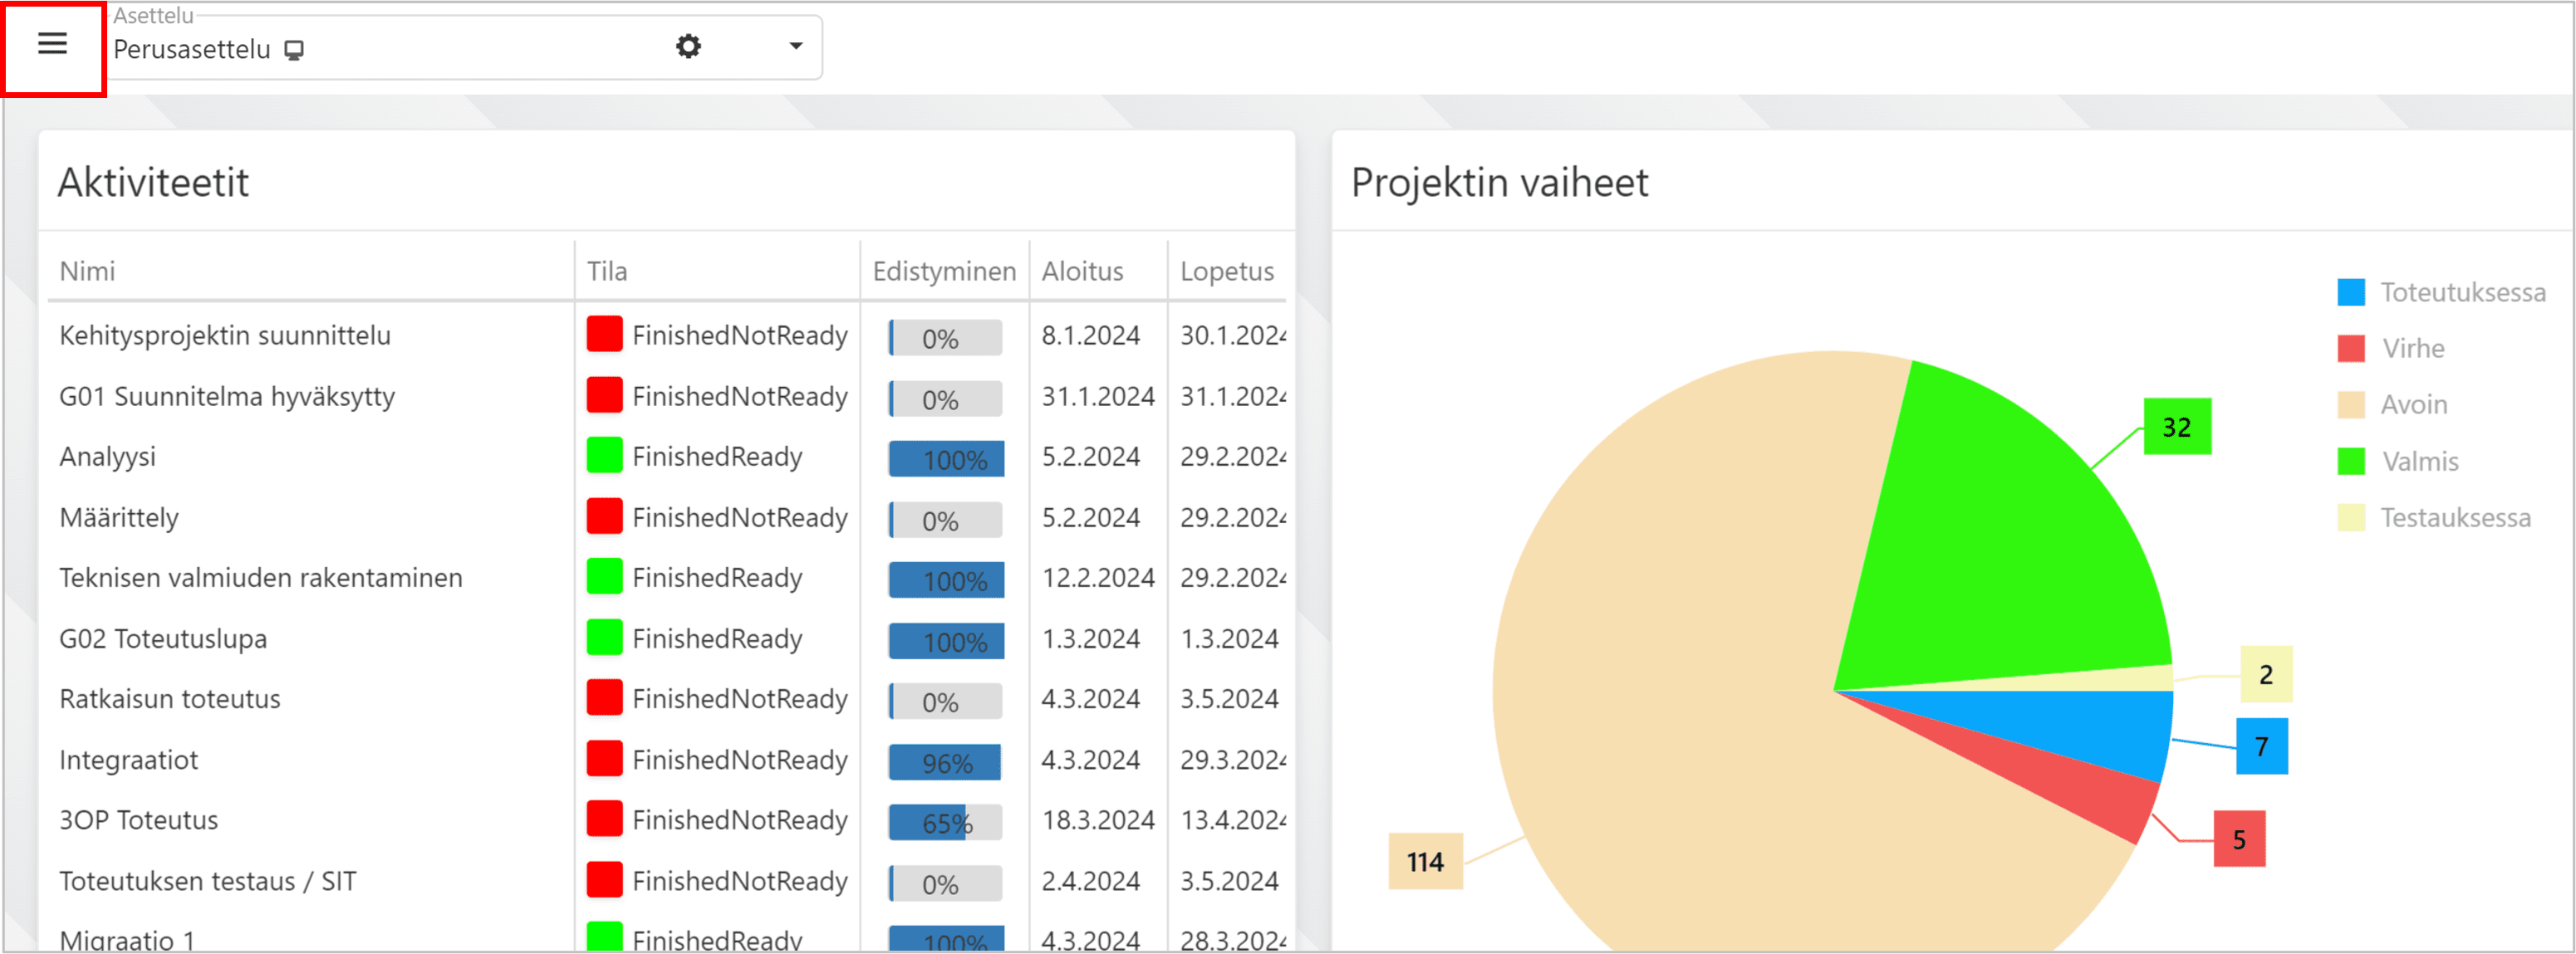2576x954 pixels.
Task: Click the monitor icon beside Perusasettelu
Action: click(294, 50)
